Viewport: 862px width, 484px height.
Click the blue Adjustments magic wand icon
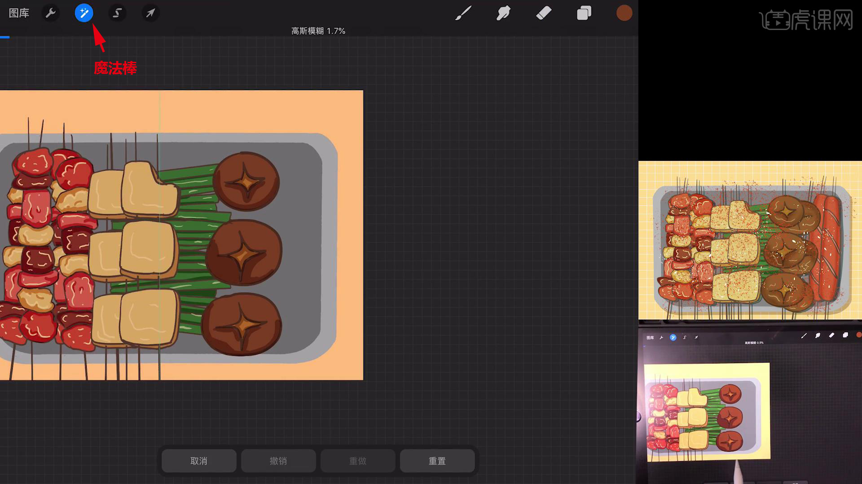(x=84, y=13)
